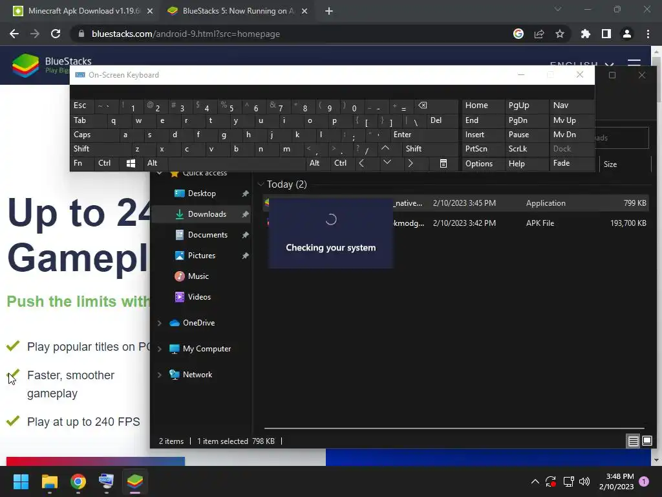Screen dimensions: 662x497
Task: Expand the OneDrive tree node
Action: 159,323
